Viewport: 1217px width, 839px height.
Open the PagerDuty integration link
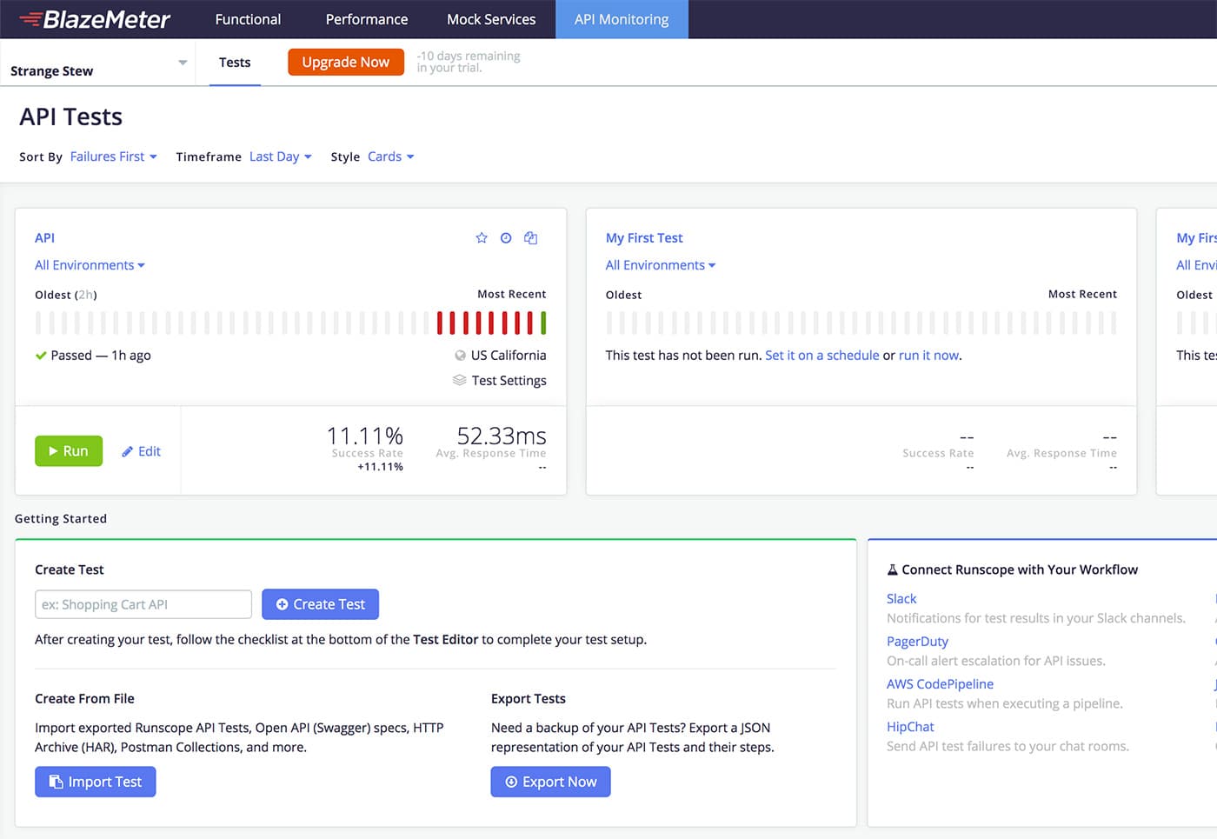[917, 641]
